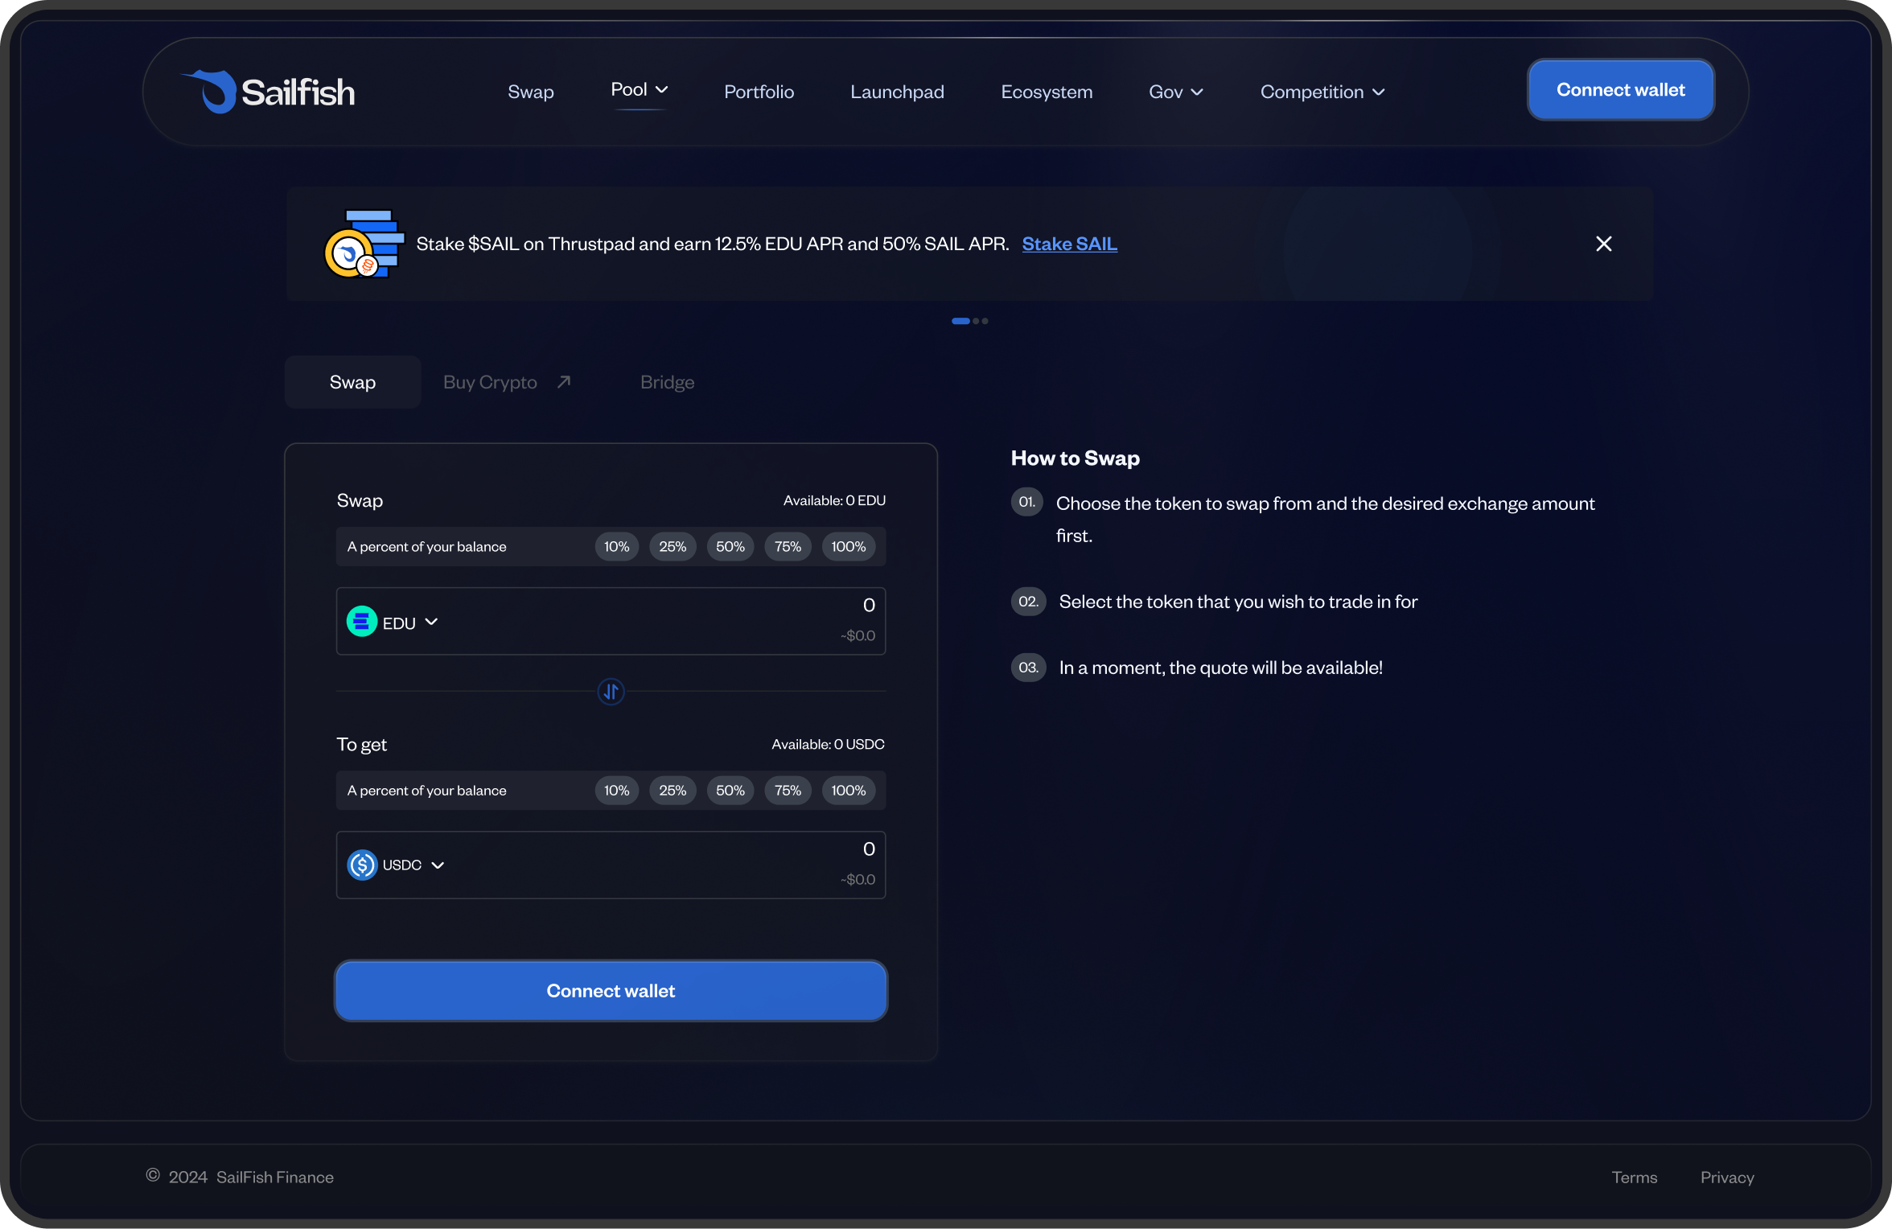1892x1229 pixels.
Task: Click the Buy Crypto external arrow icon
Action: pyautogui.click(x=564, y=382)
